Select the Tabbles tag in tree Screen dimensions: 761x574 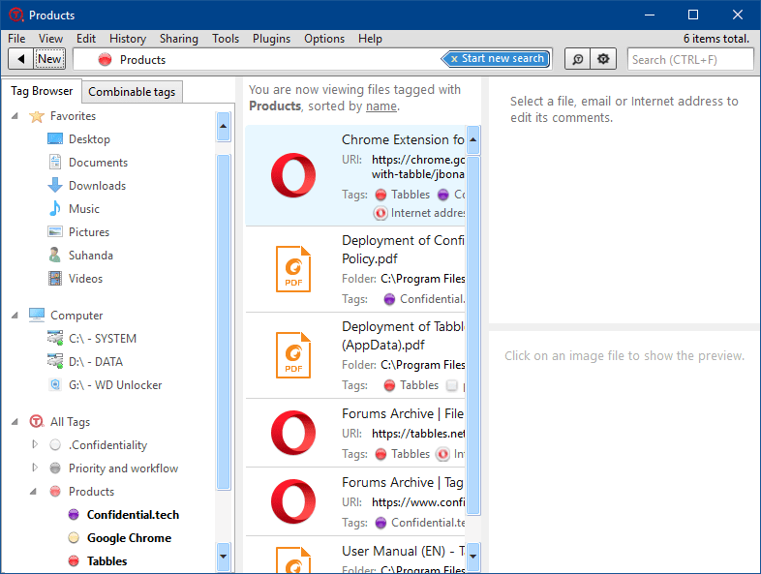point(107,561)
